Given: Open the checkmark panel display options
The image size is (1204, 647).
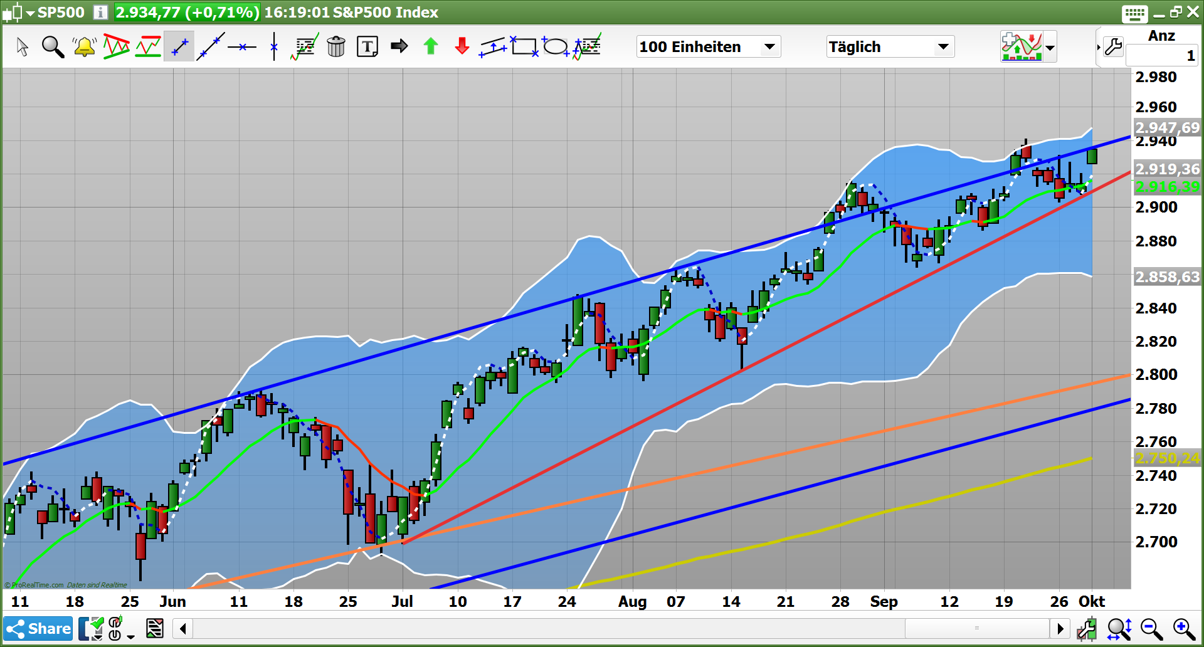Looking at the screenshot, I should point(91,629).
